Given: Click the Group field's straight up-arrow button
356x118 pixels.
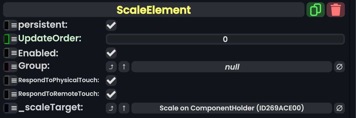Looking at the screenshot, I should pyautogui.click(x=124, y=67).
